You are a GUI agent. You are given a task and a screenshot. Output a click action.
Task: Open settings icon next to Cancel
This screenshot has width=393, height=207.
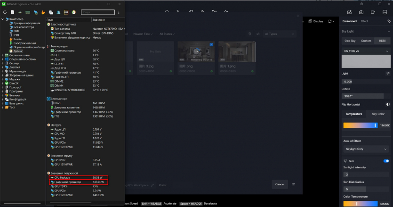(x=294, y=184)
